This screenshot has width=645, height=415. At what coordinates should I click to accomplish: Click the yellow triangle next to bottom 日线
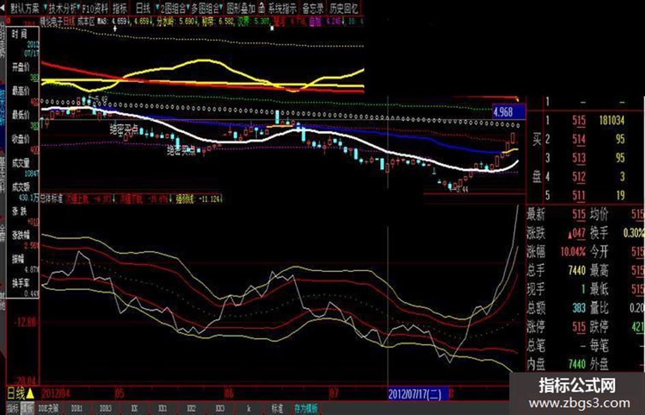pos(31,394)
